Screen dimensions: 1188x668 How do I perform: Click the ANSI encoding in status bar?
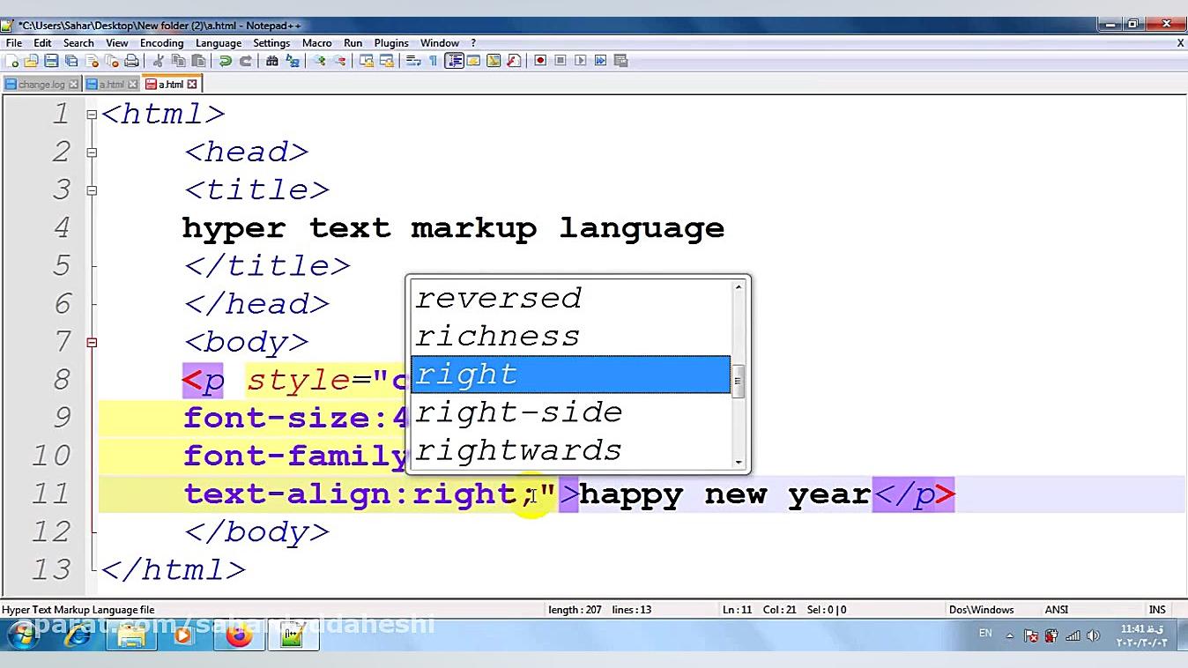pos(1056,610)
